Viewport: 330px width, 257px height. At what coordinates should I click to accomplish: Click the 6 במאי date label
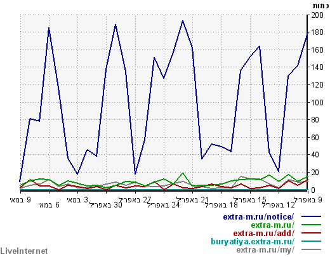[49, 205]
